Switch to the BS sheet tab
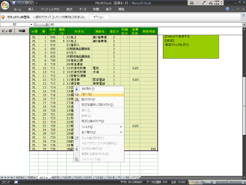This screenshot has height=185, width=246. coord(127,178)
